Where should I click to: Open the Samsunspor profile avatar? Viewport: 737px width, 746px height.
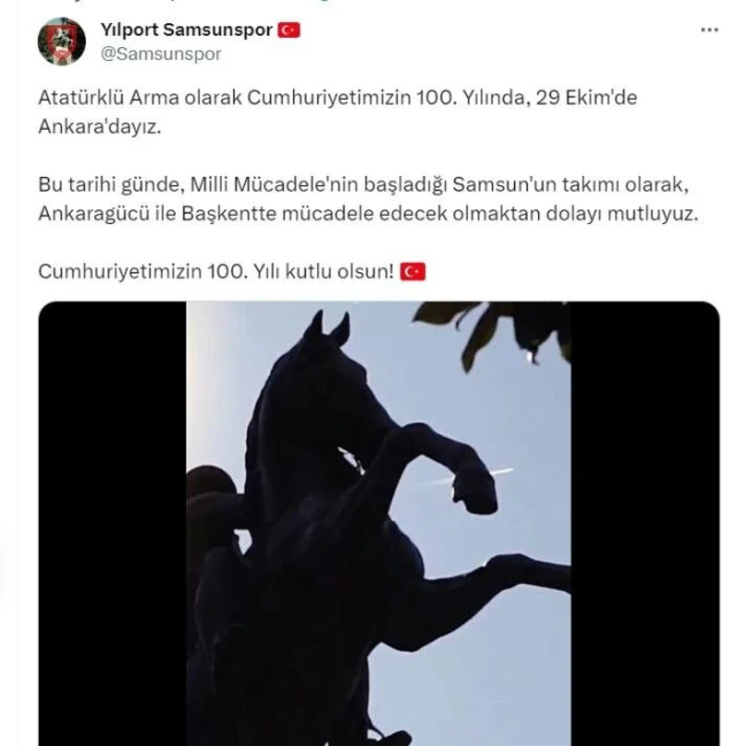point(62,41)
